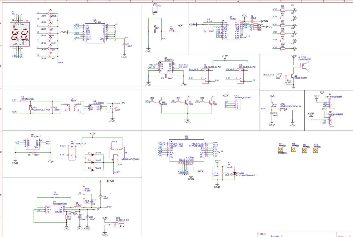Viewport: 353px width, 237px height.
Task: Click the GT-TC029B-H025-L1N switch label
Action: pyautogui.click(x=290, y=106)
